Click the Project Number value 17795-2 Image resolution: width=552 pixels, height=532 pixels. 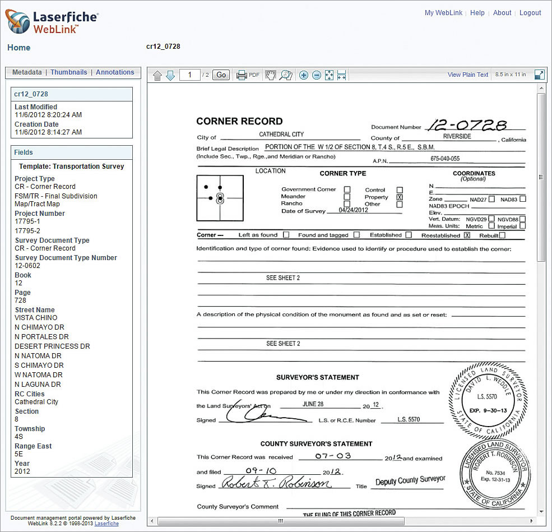point(27,231)
